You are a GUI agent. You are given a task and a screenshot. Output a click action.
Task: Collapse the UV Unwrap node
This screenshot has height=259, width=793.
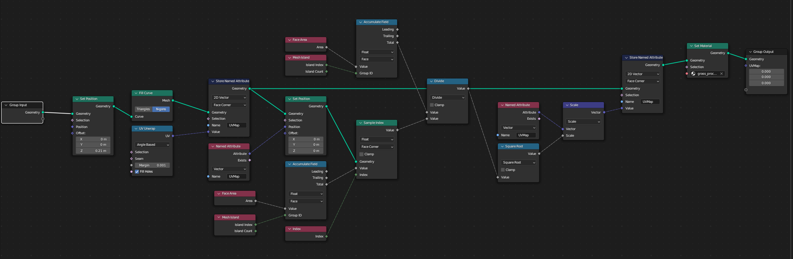pyautogui.click(x=136, y=128)
